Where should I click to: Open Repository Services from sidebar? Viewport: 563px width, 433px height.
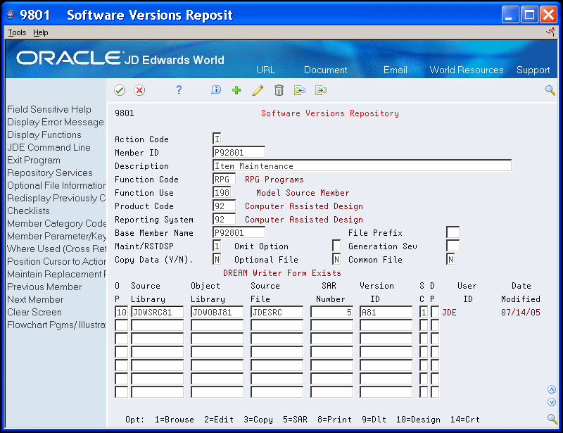(x=50, y=172)
